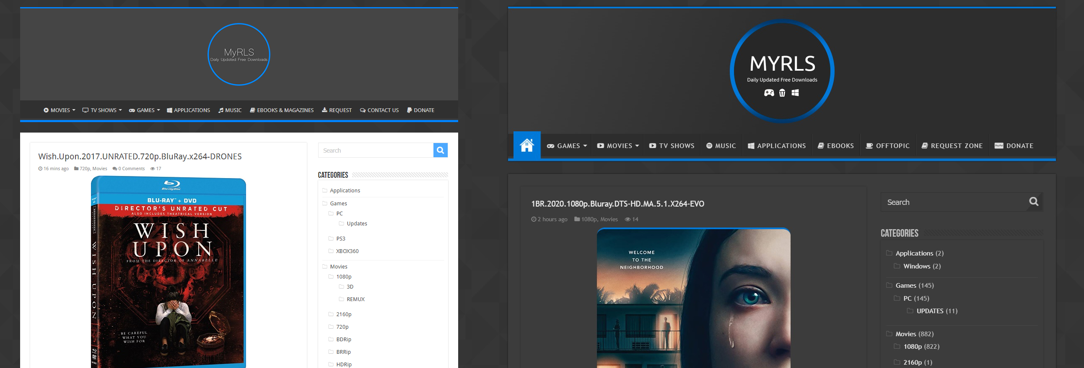Click the blue Home icon in navigation
The height and width of the screenshot is (368, 1084).
pos(526,146)
